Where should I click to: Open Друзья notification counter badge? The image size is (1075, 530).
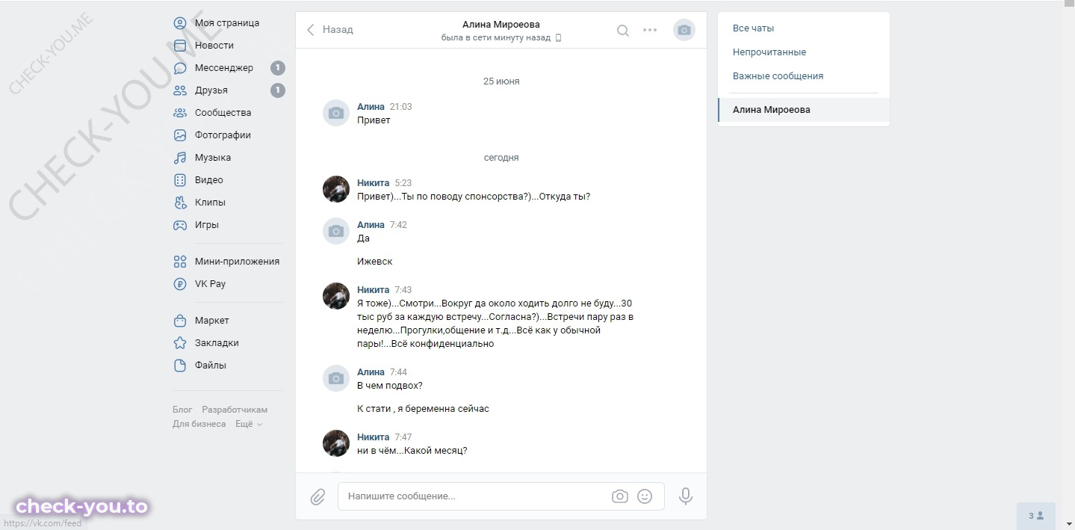click(x=278, y=90)
